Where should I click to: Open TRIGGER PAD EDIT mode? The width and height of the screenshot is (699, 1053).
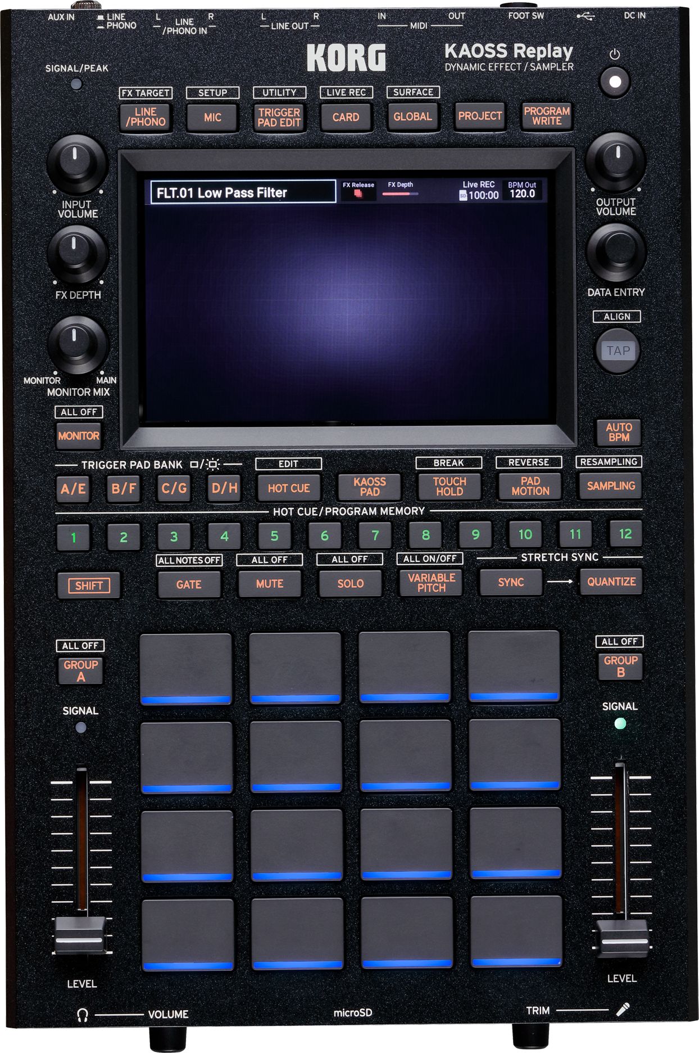(279, 117)
